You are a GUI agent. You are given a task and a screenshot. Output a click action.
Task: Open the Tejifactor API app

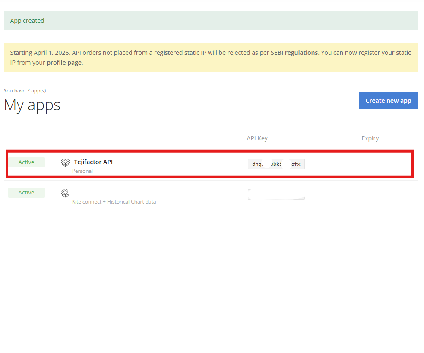click(x=93, y=162)
